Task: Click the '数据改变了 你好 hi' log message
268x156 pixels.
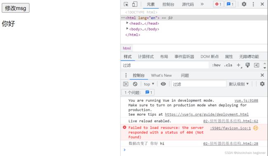Action: [x=146, y=143]
